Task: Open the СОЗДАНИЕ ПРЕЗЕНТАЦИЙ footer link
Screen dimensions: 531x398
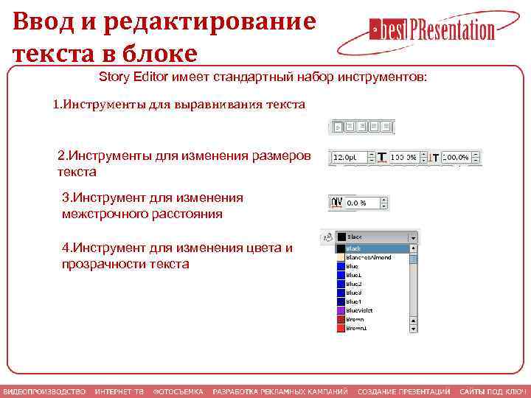Action: [403, 391]
